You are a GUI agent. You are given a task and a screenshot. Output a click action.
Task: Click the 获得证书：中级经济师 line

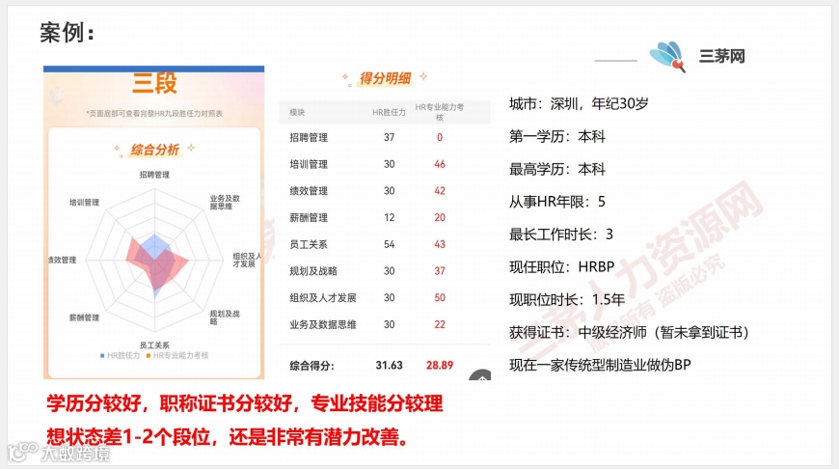coord(629,333)
